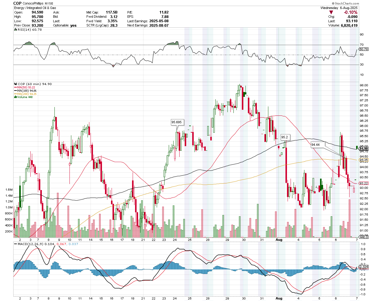The image size is (373, 301).
Task: Click the Prev Close value 93.200
Action: (x=37, y=26)
